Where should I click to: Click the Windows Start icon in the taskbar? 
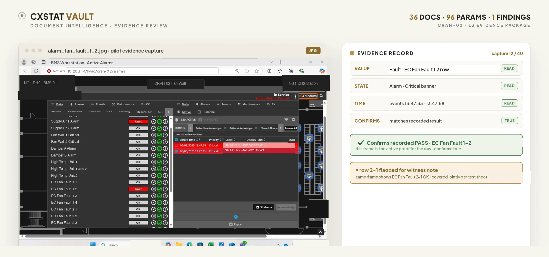pyautogui.click(x=93, y=244)
